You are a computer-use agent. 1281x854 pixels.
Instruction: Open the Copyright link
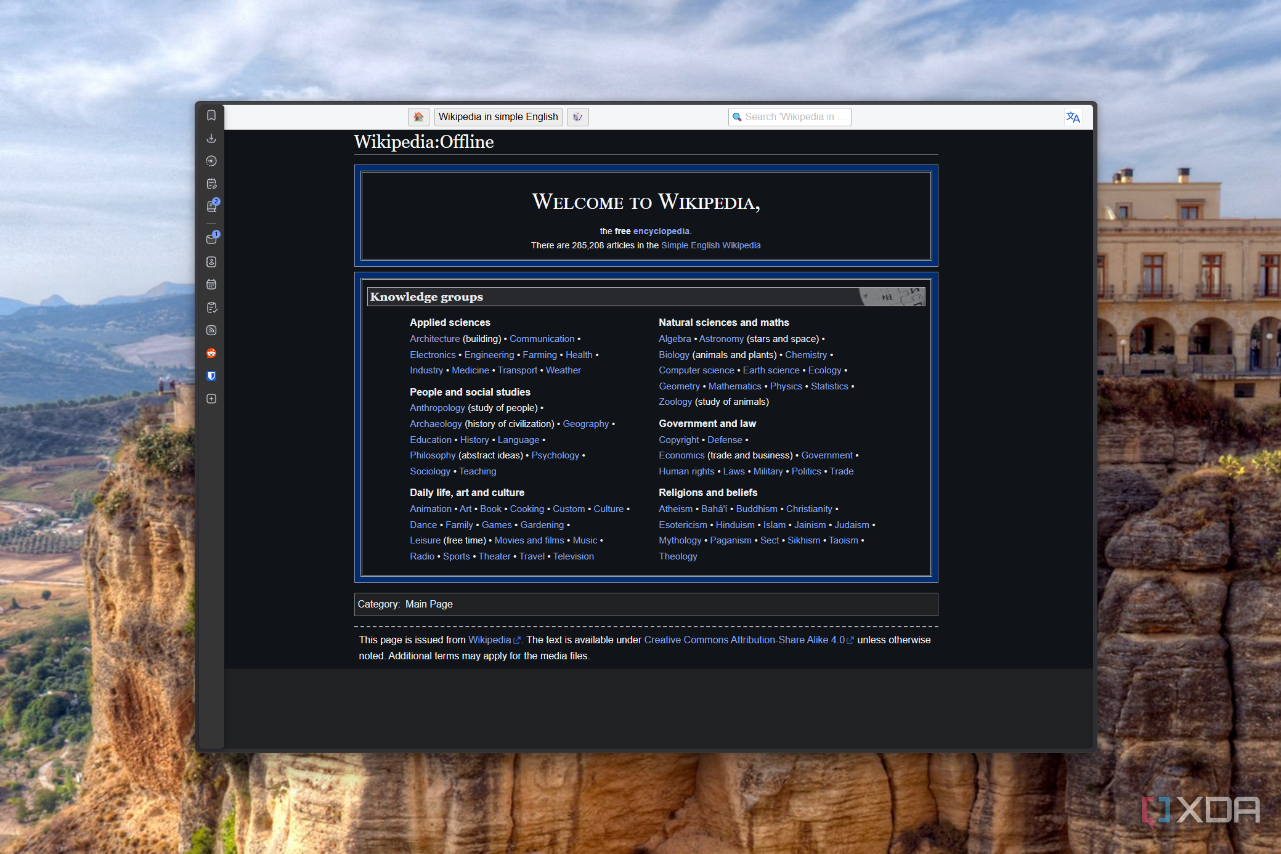point(678,440)
